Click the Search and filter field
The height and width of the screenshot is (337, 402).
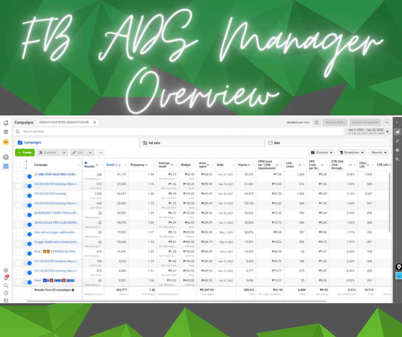tap(179, 132)
